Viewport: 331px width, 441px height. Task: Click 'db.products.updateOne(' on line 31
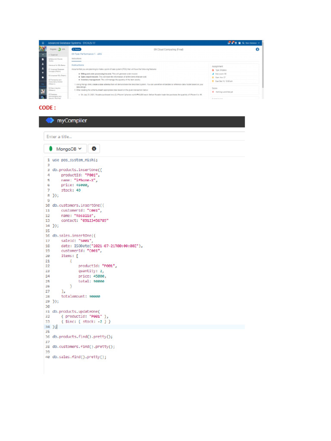tap(76, 311)
